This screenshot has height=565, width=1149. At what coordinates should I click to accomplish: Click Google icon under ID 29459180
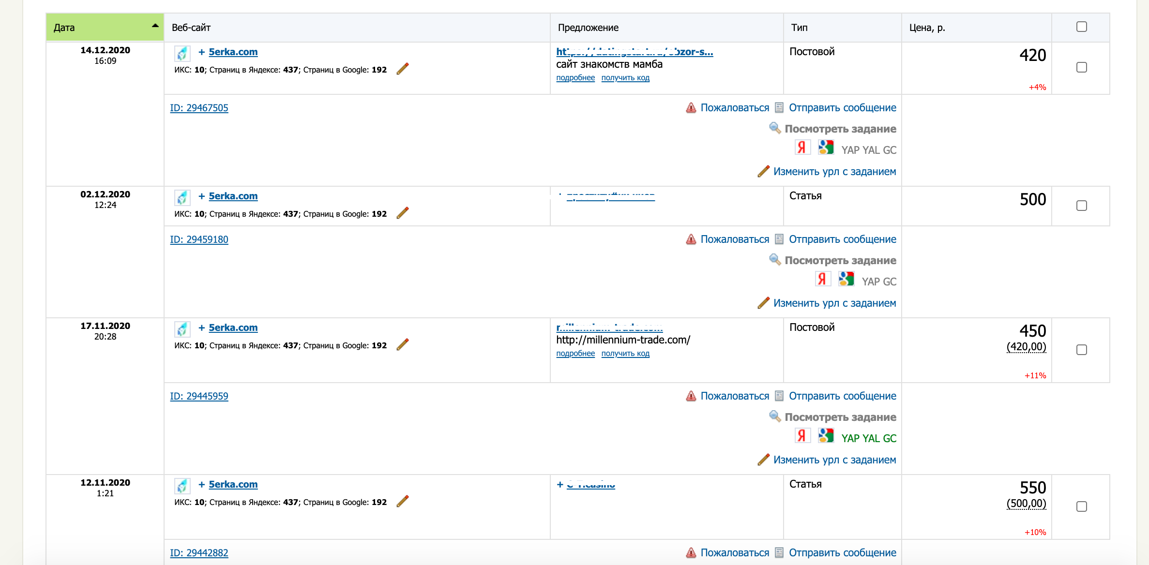point(846,279)
